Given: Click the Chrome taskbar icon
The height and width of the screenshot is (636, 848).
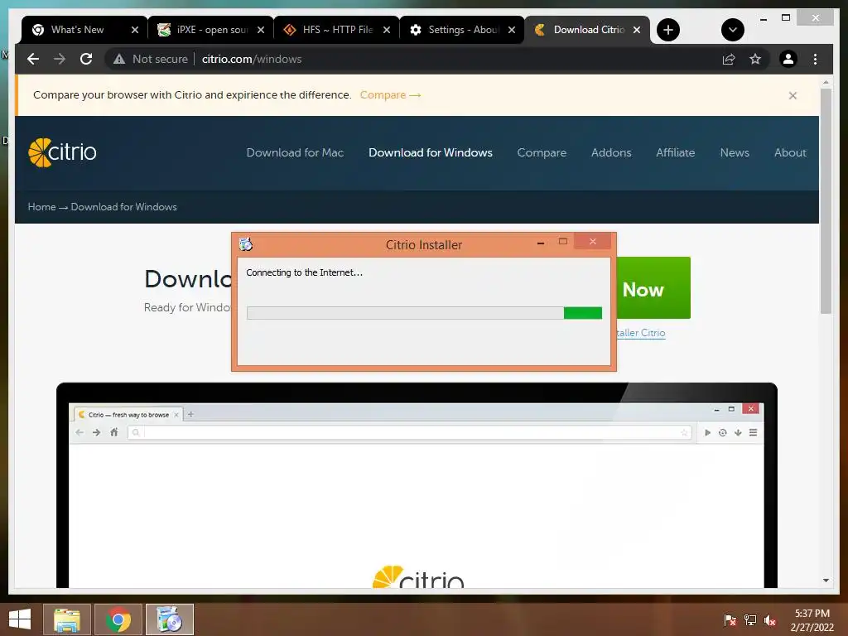Looking at the screenshot, I should [118, 619].
